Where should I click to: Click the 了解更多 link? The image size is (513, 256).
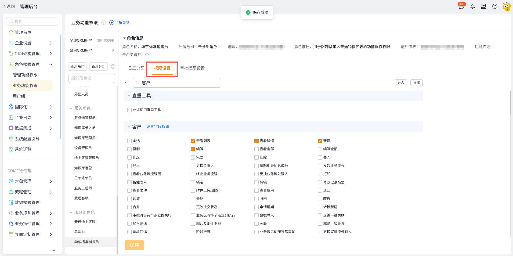(120, 23)
